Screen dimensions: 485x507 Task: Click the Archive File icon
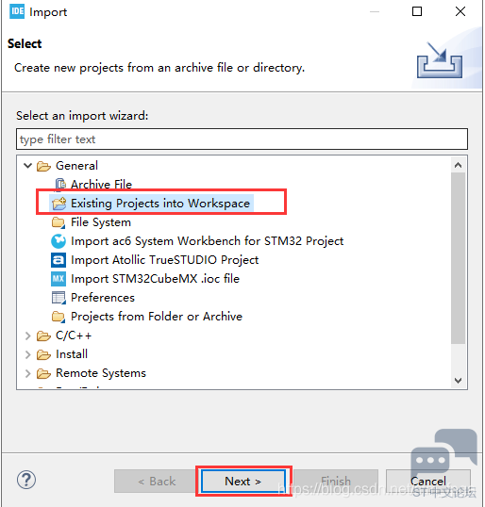[x=60, y=185]
